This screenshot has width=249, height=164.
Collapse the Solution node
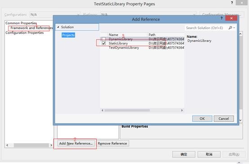58,27
